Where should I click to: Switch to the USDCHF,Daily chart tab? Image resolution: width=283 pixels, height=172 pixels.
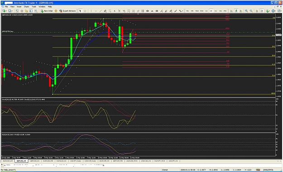(x=90, y=161)
